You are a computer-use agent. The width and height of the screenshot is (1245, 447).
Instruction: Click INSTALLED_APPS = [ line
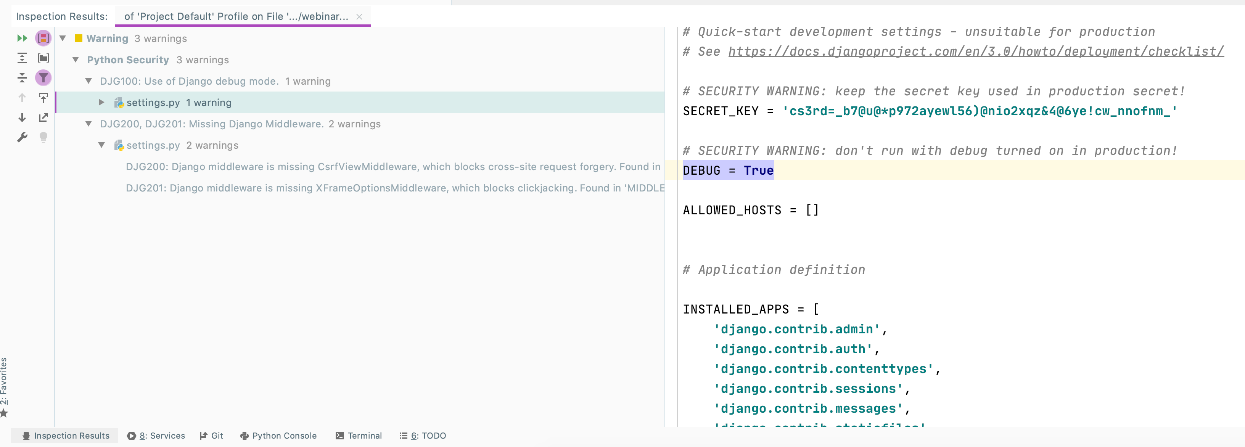751,309
